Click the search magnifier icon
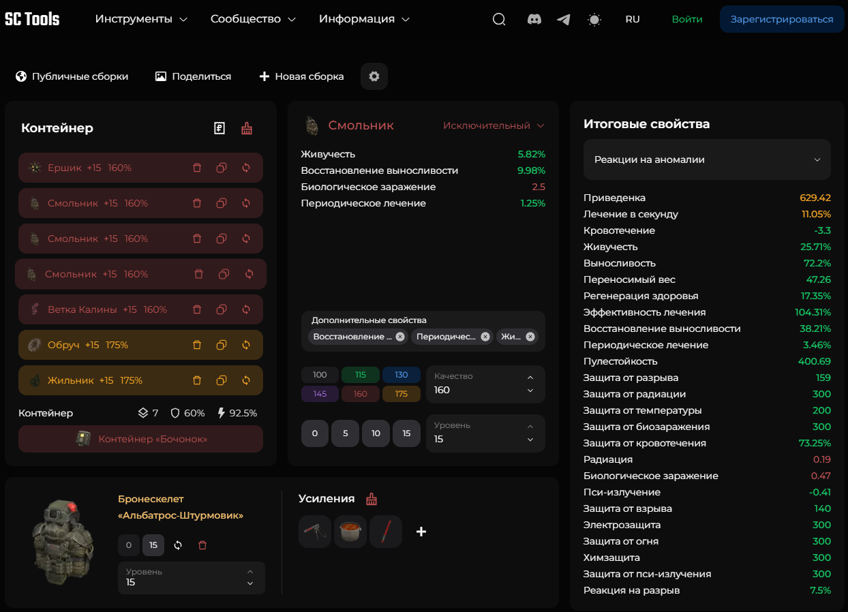Image resolution: width=848 pixels, height=612 pixels. (499, 19)
